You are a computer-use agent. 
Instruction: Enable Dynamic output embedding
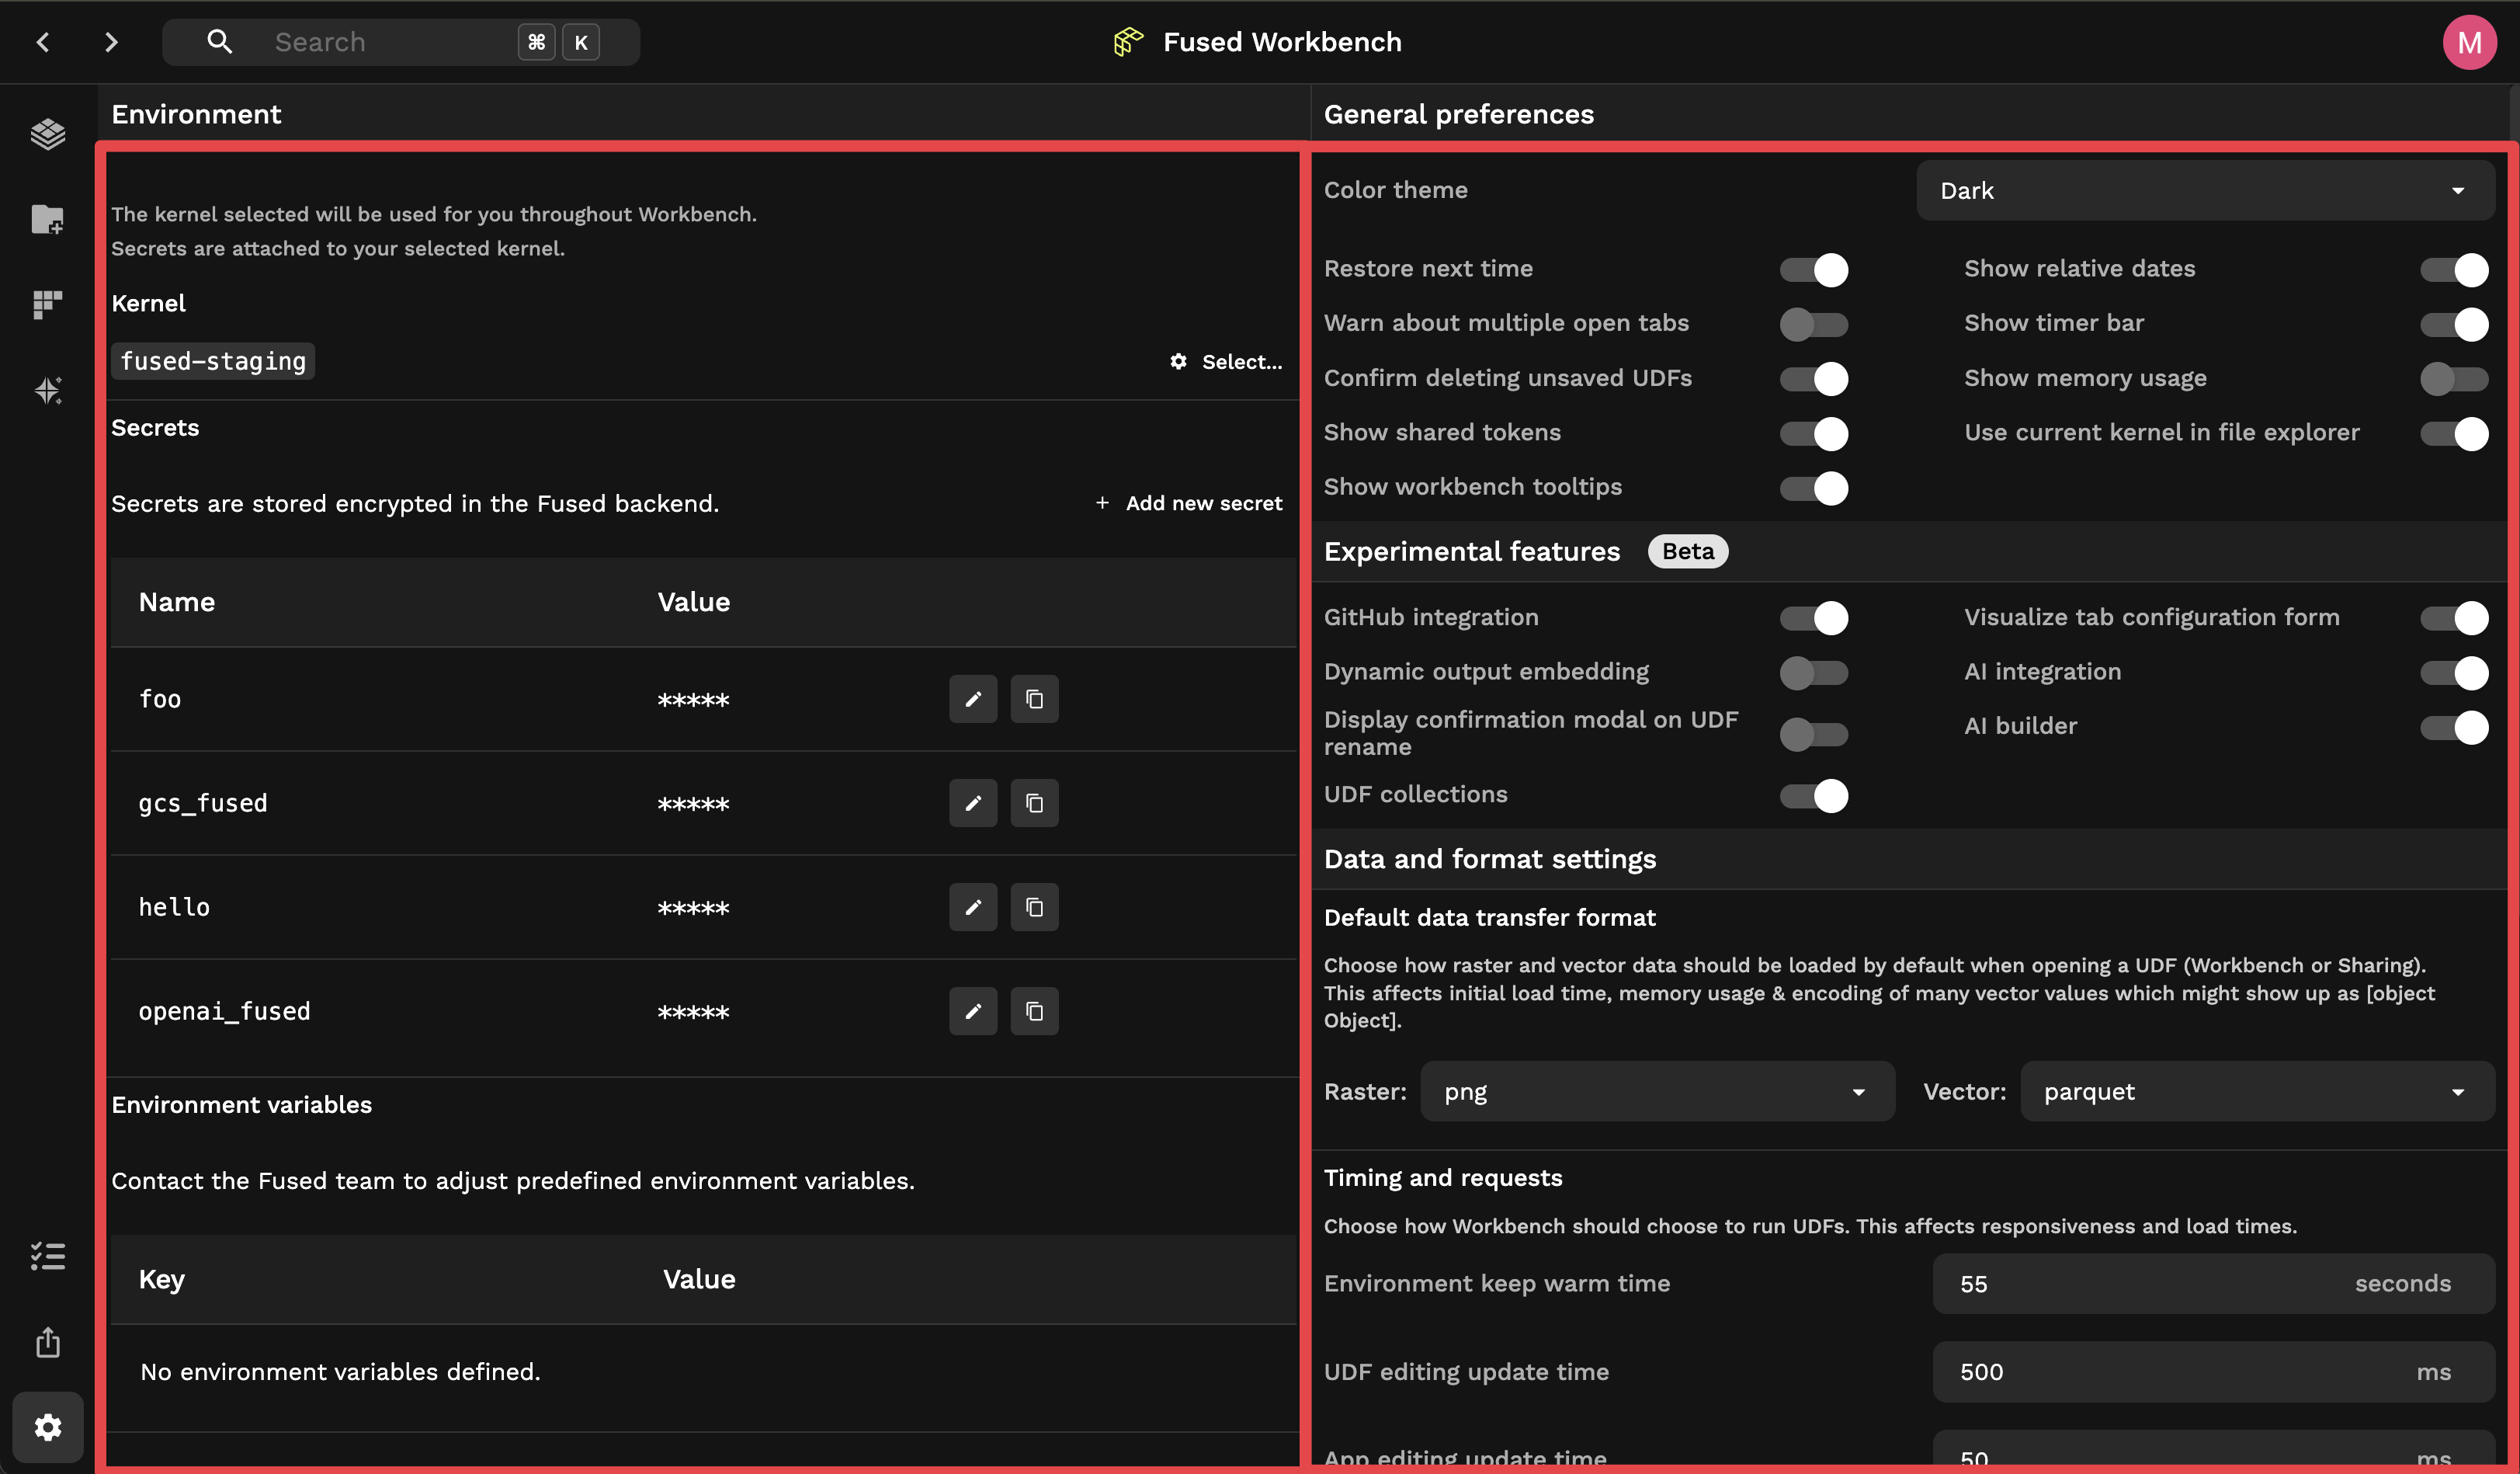[x=1813, y=673]
